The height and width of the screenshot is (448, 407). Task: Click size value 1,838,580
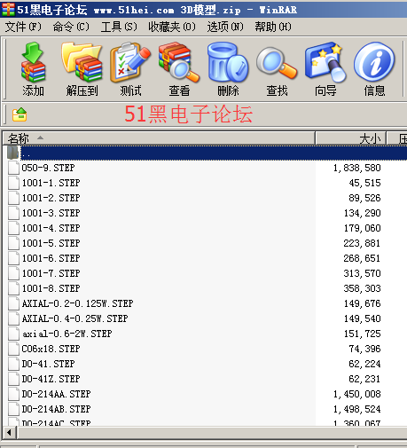coord(356,168)
